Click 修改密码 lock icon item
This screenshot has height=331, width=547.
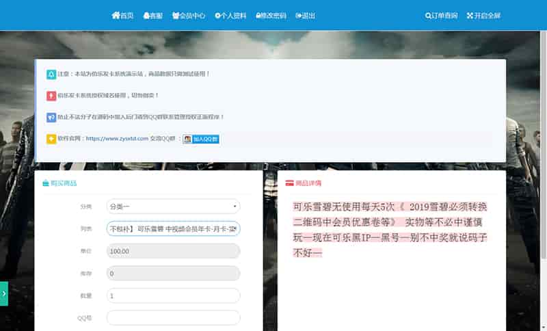(271, 16)
